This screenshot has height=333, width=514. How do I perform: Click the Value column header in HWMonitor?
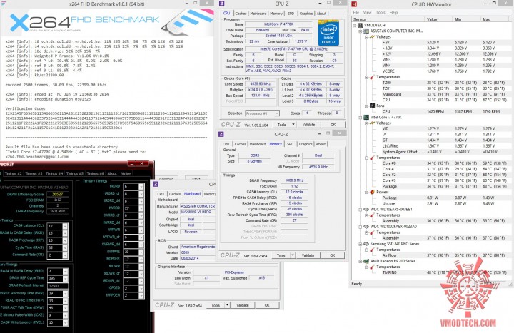click(x=438, y=19)
